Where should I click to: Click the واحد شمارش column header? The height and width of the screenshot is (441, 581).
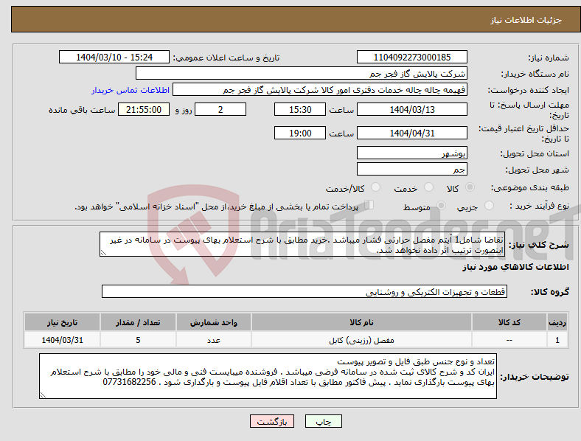pos(213,322)
